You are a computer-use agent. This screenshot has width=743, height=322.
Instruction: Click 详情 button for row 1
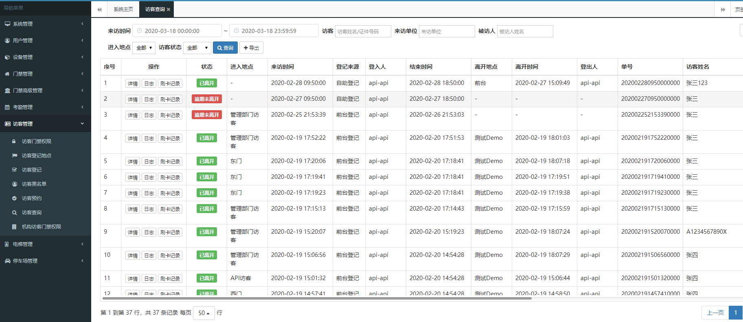(x=133, y=84)
